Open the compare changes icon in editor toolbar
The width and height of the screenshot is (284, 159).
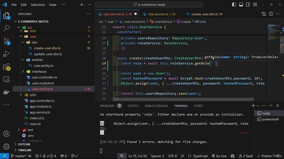264,14
